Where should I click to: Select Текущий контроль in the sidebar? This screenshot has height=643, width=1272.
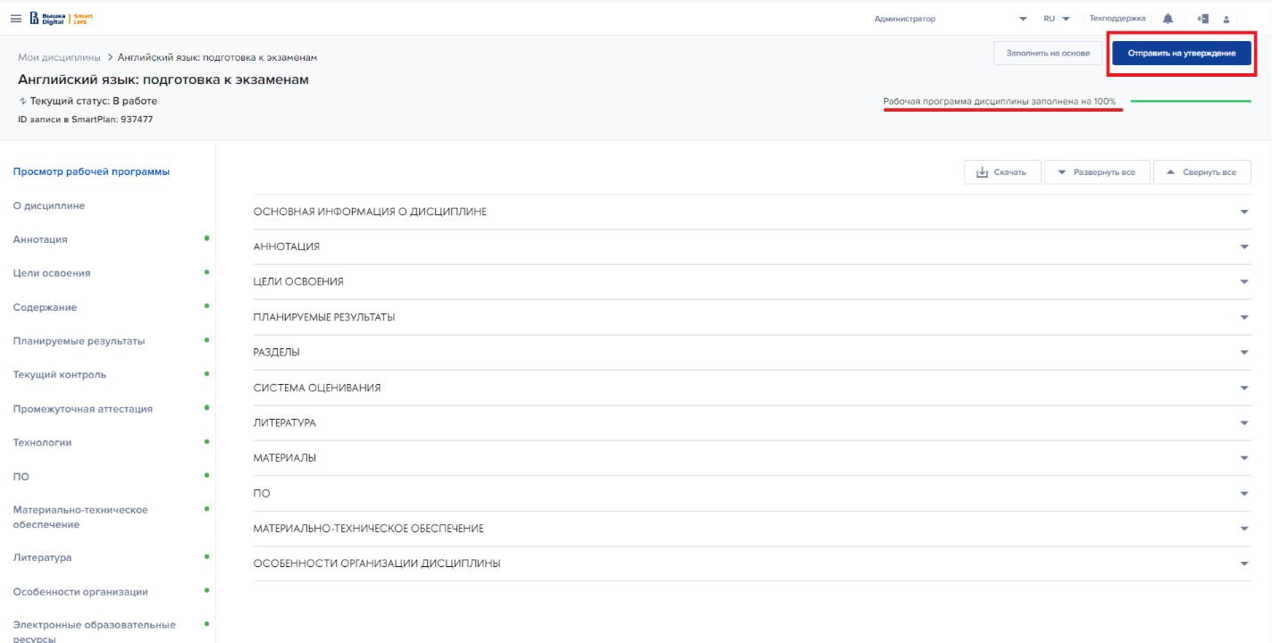(60, 375)
